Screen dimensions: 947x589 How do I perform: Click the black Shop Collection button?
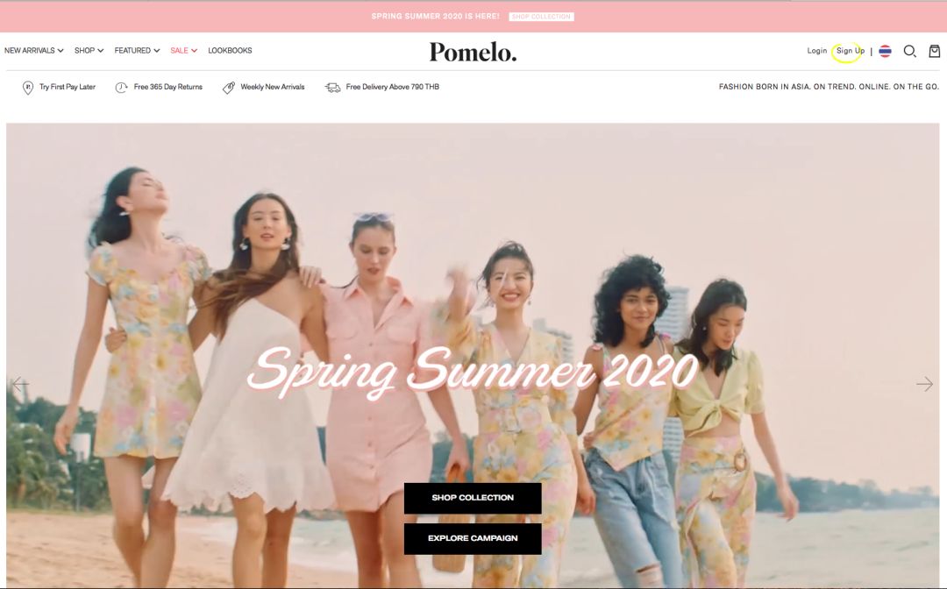473,498
